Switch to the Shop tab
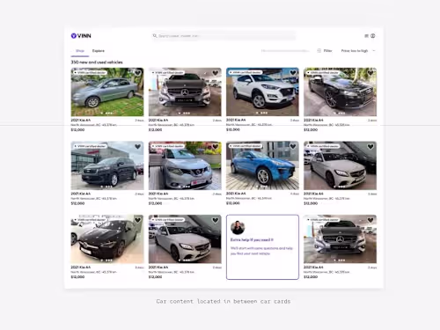The width and height of the screenshot is (440, 330). (80, 51)
